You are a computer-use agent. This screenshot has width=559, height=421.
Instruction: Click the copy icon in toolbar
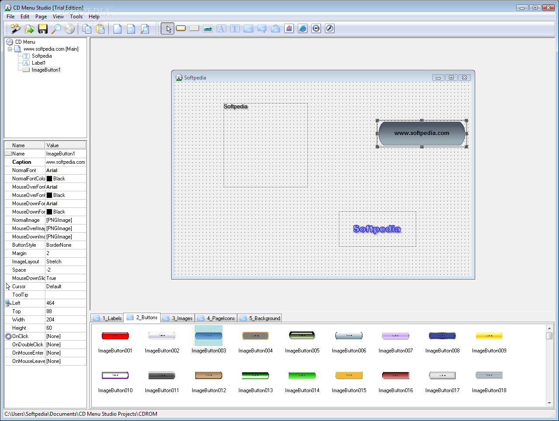(87, 29)
